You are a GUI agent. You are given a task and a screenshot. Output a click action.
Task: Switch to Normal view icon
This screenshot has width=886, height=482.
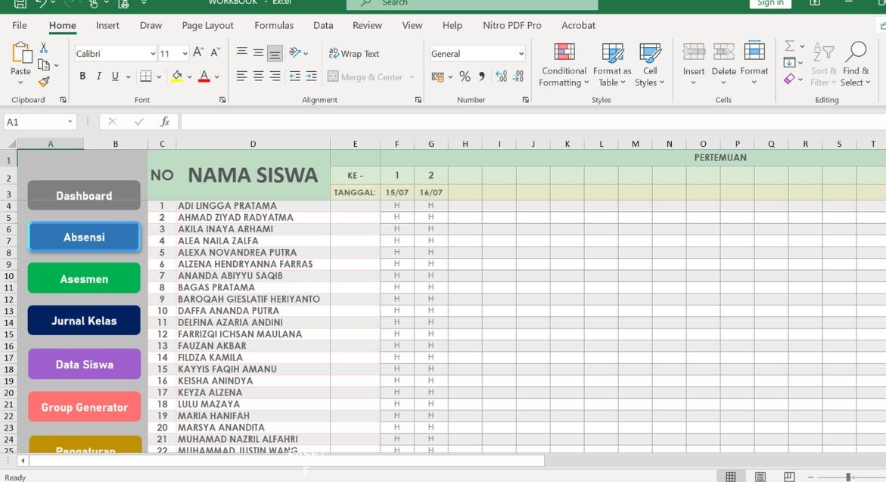click(731, 477)
